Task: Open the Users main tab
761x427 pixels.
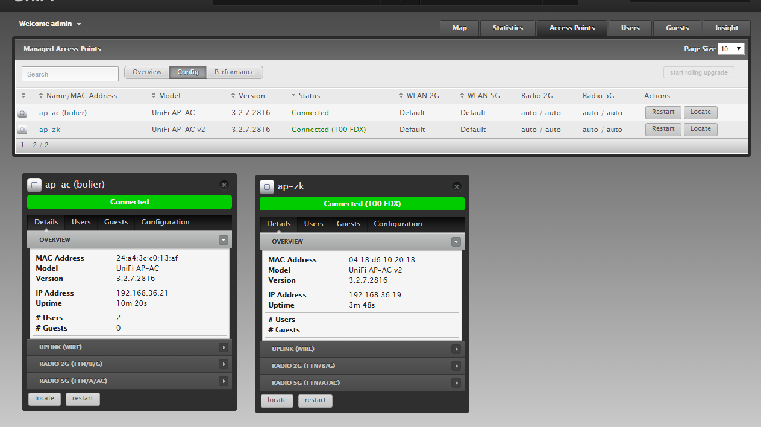Action: pos(630,28)
